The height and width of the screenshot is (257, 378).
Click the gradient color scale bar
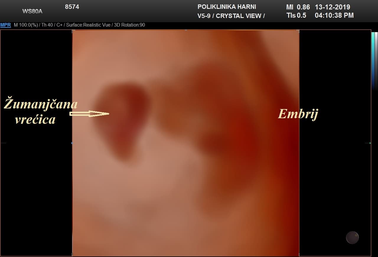pyautogui.click(x=373, y=59)
